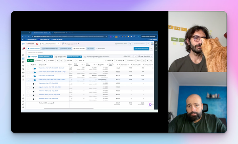Click the green Crea button

point(30,61)
